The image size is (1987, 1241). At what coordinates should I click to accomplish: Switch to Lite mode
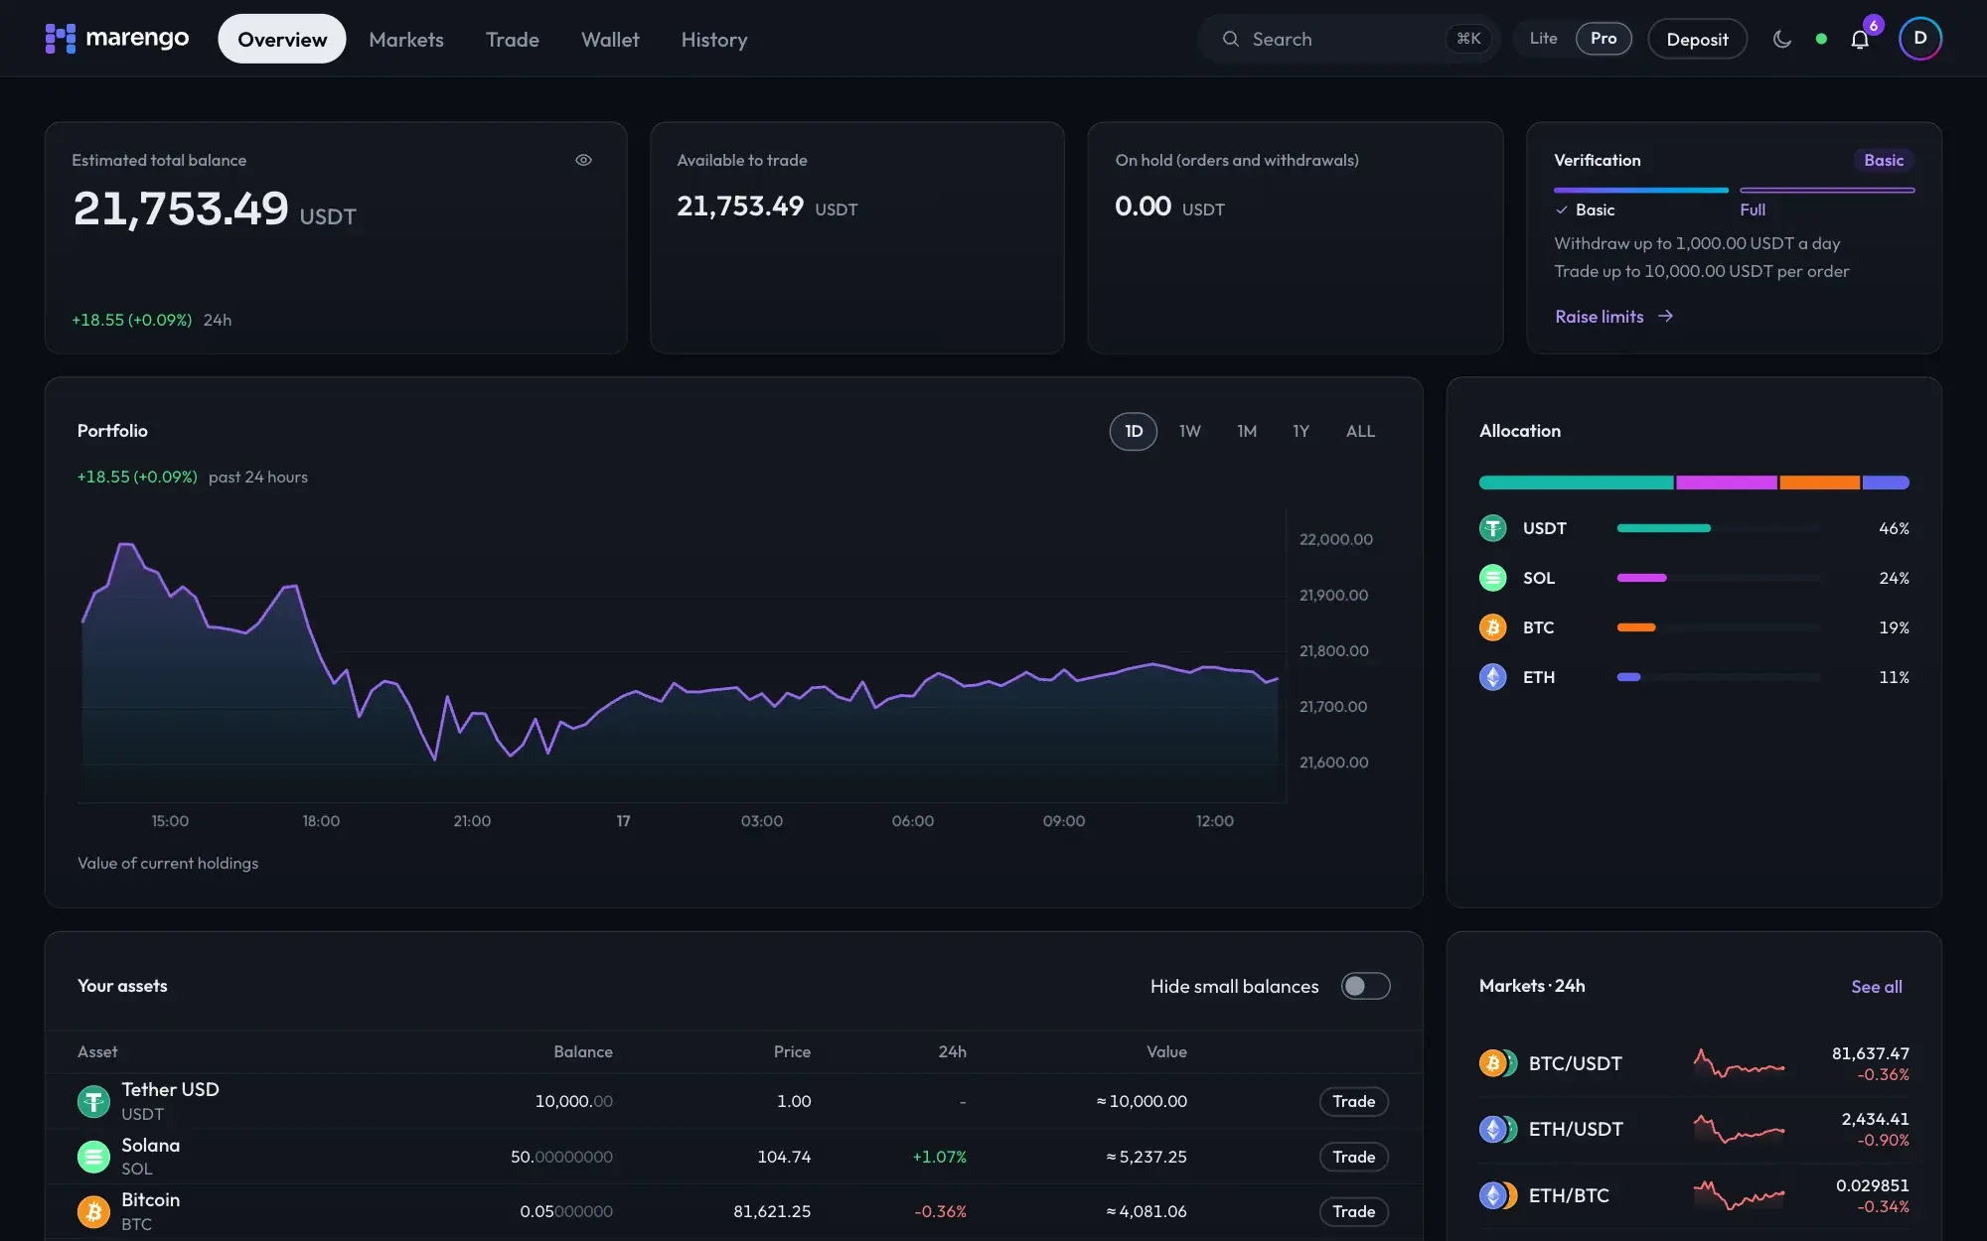[1543, 39]
